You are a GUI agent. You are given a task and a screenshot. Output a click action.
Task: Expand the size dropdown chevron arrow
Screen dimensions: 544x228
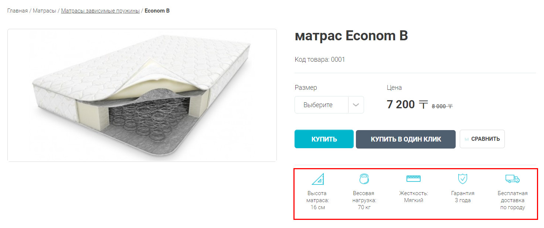(x=356, y=105)
